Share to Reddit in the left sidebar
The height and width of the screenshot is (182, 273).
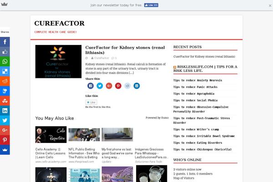point(5,81)
